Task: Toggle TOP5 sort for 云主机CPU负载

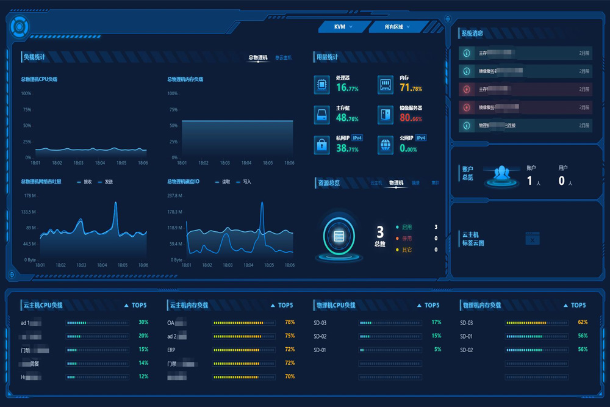Action: point(135,305)
